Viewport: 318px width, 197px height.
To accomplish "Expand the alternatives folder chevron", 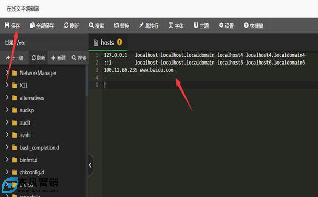I will coord(7,98).
